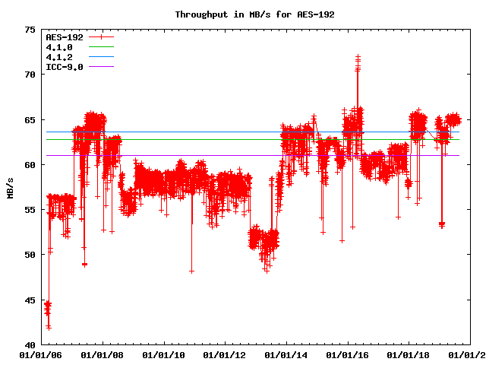This screenshot has width=486, height=365.
Task: Click the red line sample beside AES-192
Action: tap(100, 37)
